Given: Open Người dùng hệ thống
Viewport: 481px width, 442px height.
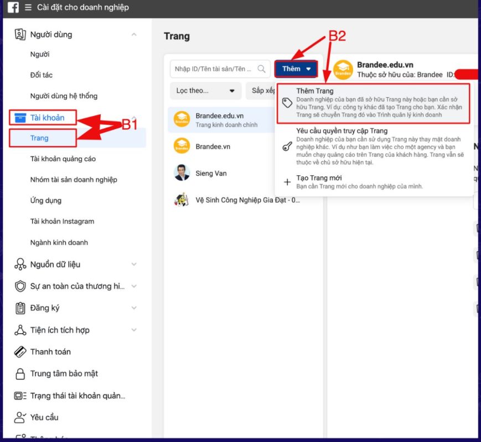Looking at the screenshot, I should tap(64, 96).
